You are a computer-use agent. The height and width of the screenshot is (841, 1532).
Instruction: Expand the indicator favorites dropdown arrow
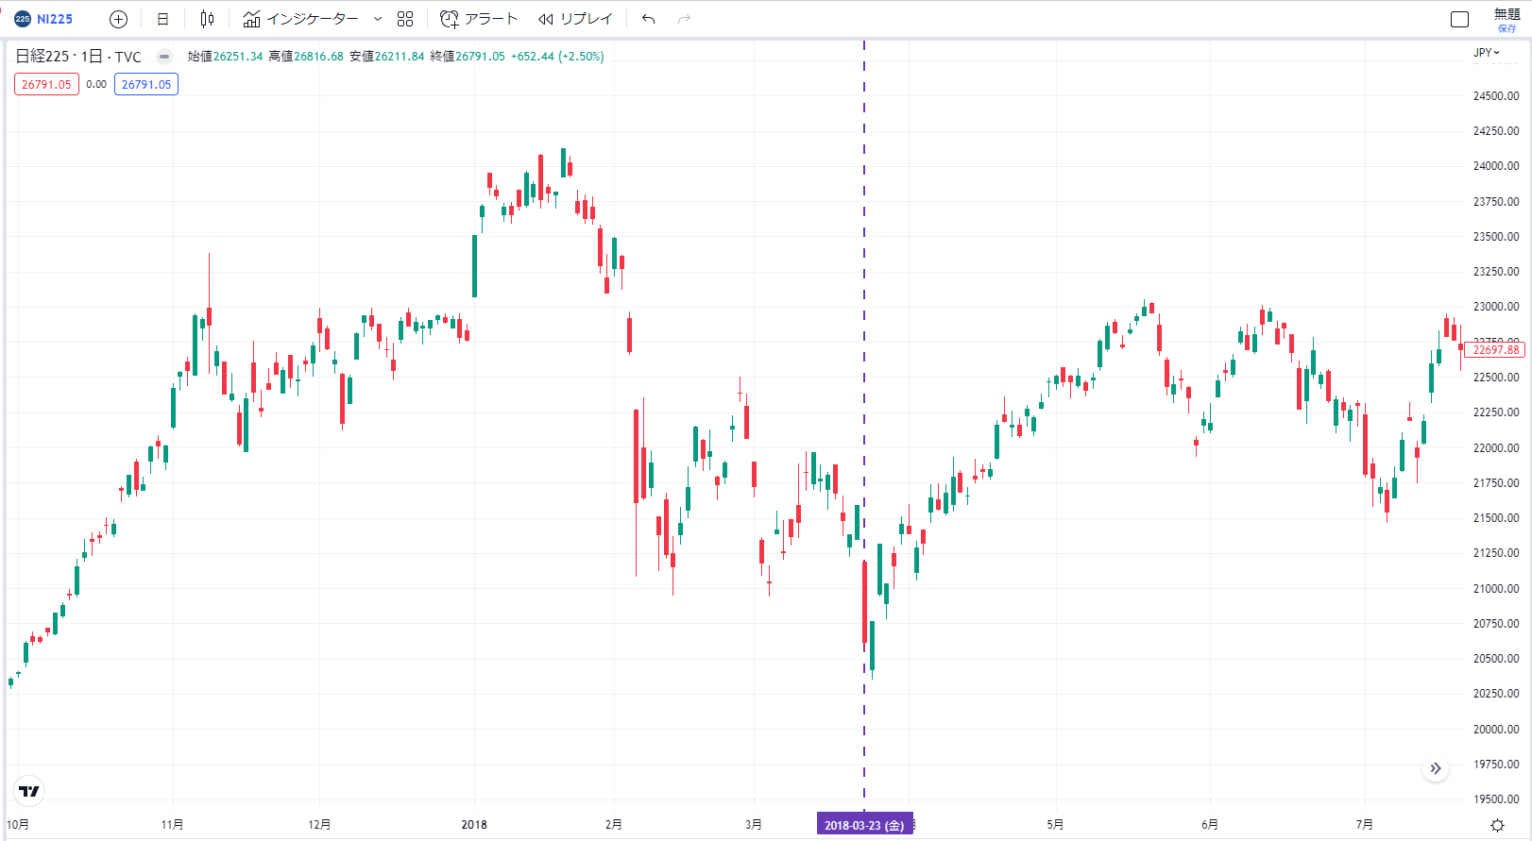pos(378,19)
